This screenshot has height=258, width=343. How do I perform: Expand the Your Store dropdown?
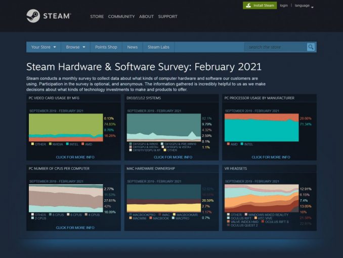tap(44, 47)
